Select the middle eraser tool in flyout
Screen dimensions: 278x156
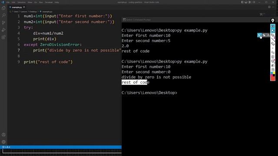(x=264, y=35)
